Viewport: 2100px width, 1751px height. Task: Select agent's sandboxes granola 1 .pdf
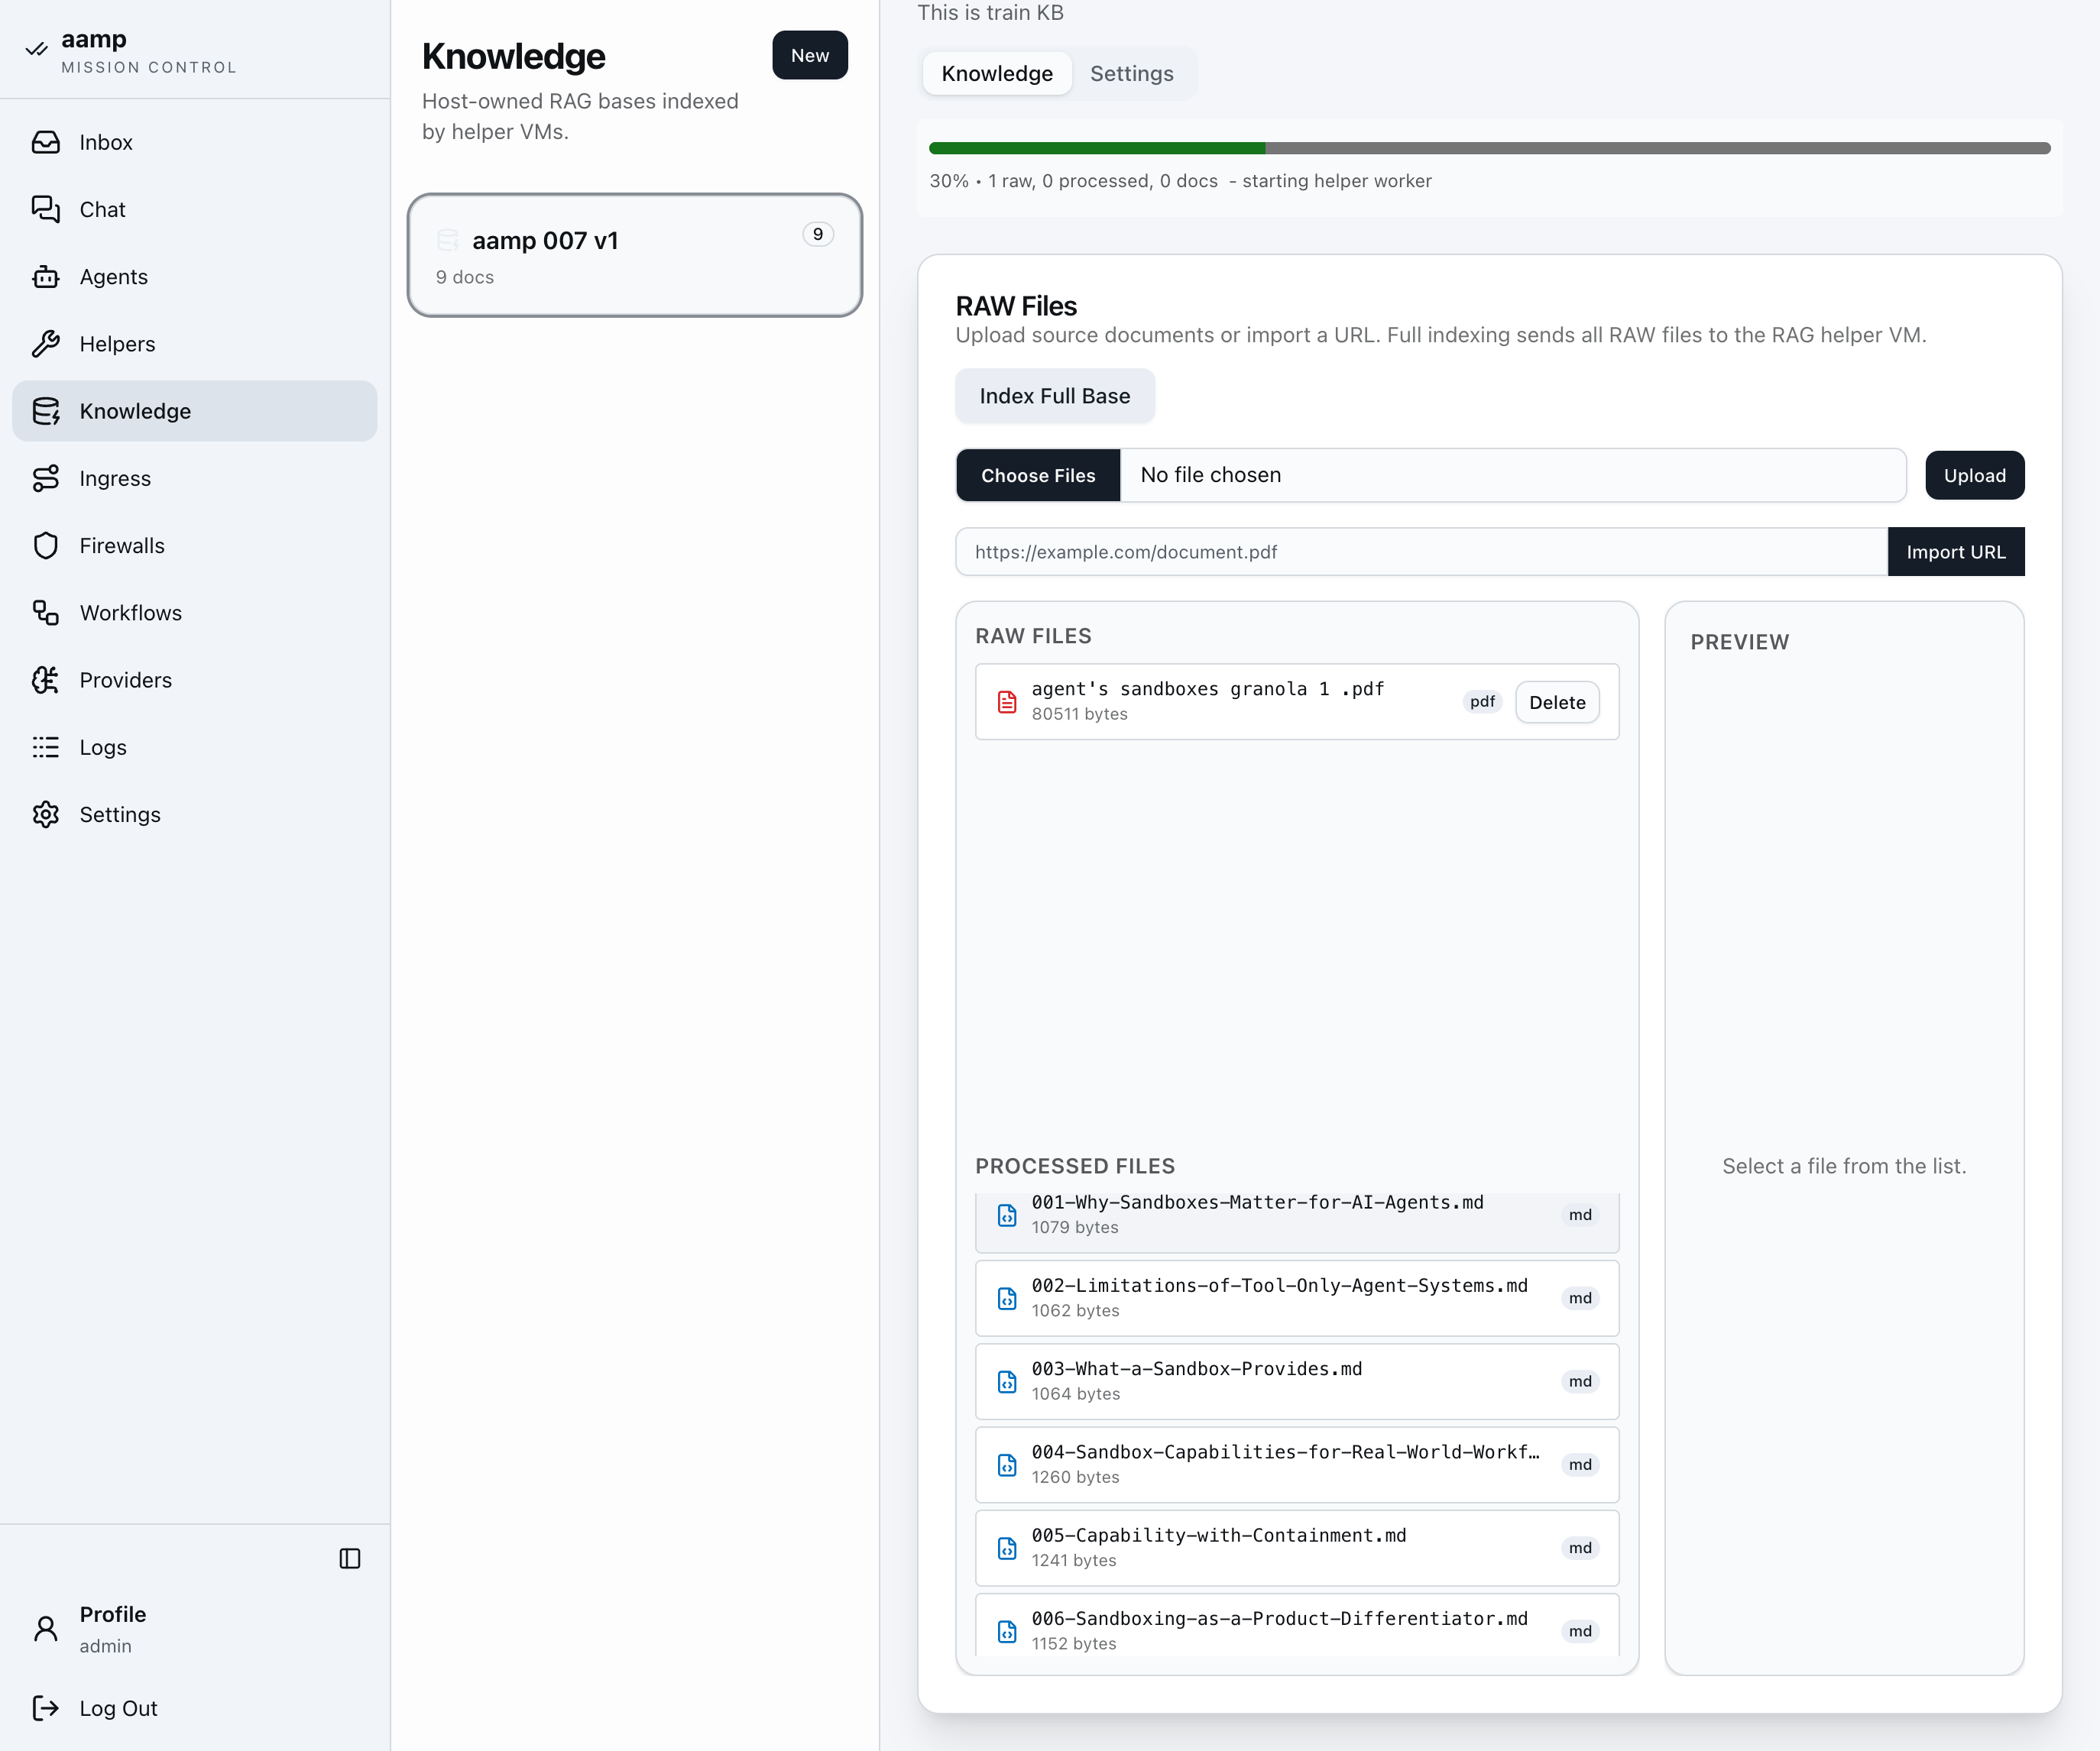click(x=1297, y=701)
